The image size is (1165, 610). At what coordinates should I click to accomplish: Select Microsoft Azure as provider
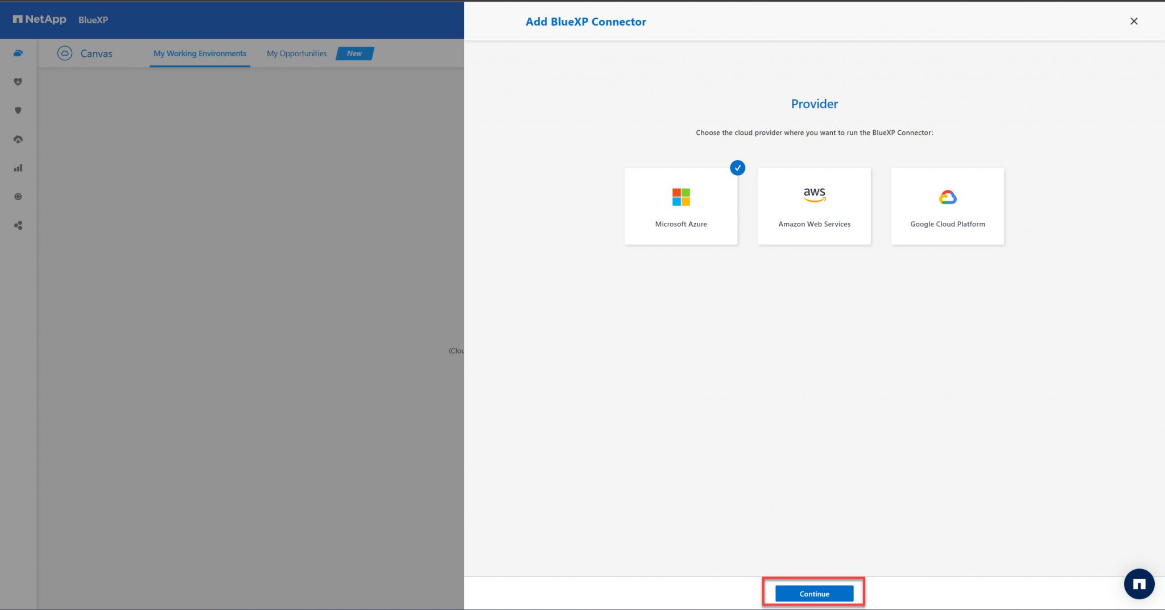(680, 206)
